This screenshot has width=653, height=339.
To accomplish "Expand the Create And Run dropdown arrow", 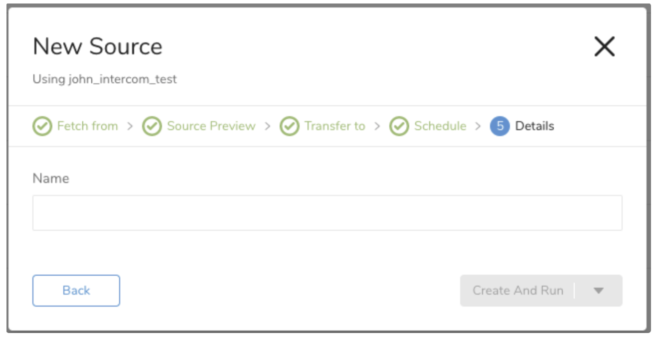I will tap(599, 291).
